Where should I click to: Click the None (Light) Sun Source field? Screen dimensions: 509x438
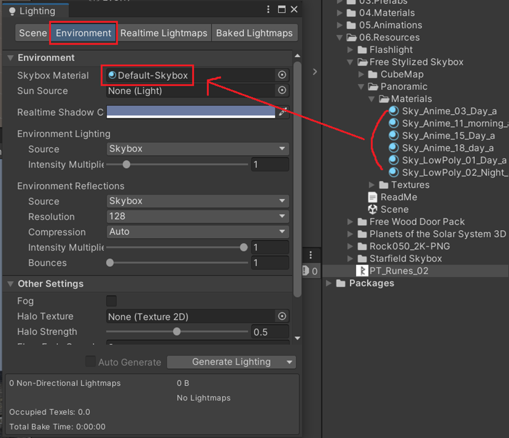(191, 90)
